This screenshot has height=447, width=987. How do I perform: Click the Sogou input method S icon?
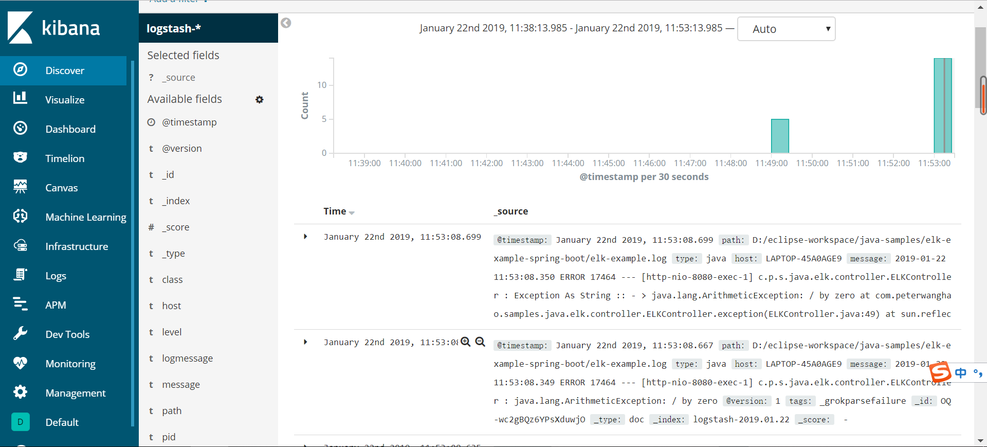tap(940, 372)
